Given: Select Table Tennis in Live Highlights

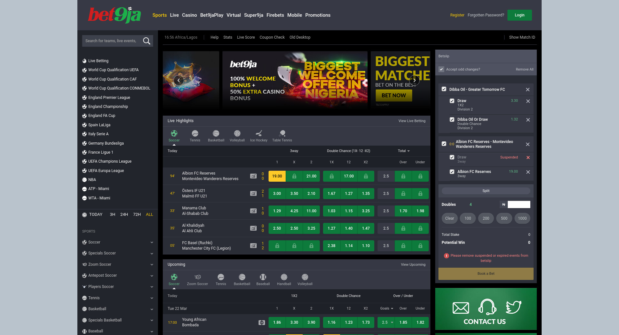Looking at the screenshot, I should tap(282, 136).
